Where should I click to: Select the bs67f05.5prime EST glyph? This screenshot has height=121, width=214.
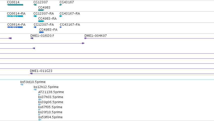(x=39, y=110)
